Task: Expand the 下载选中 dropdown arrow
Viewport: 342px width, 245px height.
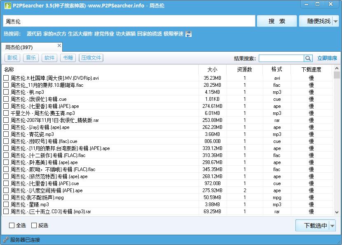Action: pos(333,226)
